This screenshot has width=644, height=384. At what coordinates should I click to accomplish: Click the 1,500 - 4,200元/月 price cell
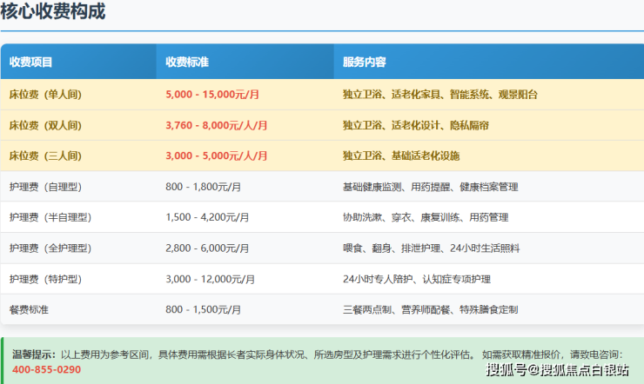(x=207, y=217)
